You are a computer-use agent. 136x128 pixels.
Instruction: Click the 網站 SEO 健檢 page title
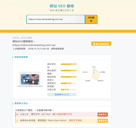click(62, 6)
